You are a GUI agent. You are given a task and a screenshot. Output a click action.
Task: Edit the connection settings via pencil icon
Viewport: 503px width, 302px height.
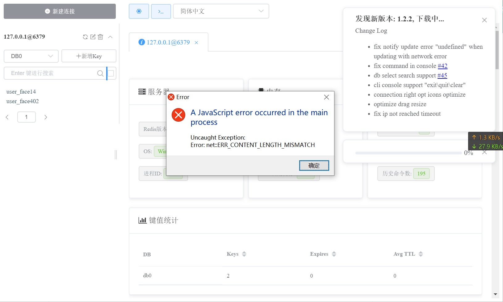pyautogui.click(x=93, y=37)
